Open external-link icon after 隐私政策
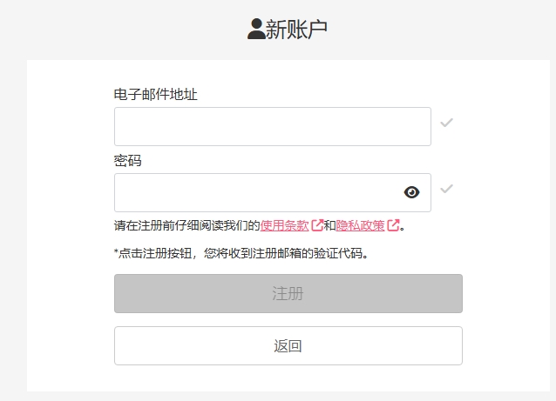Image resolution: width=556 pixels, height=401 pixels. pyautogui.click(x=393, y=225)
